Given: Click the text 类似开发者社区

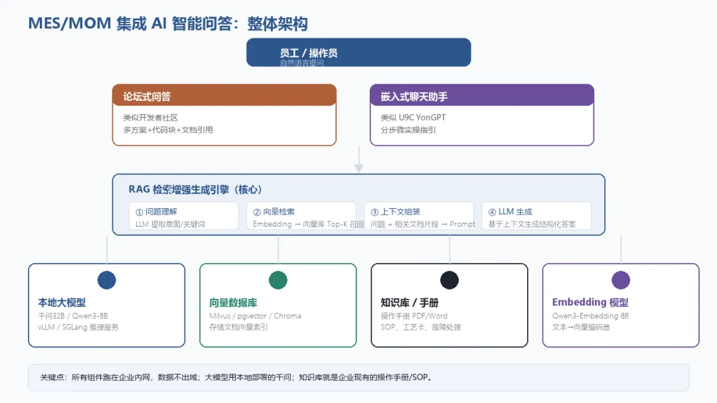Looking at the screenshot, I should click(x=151, y=118).
